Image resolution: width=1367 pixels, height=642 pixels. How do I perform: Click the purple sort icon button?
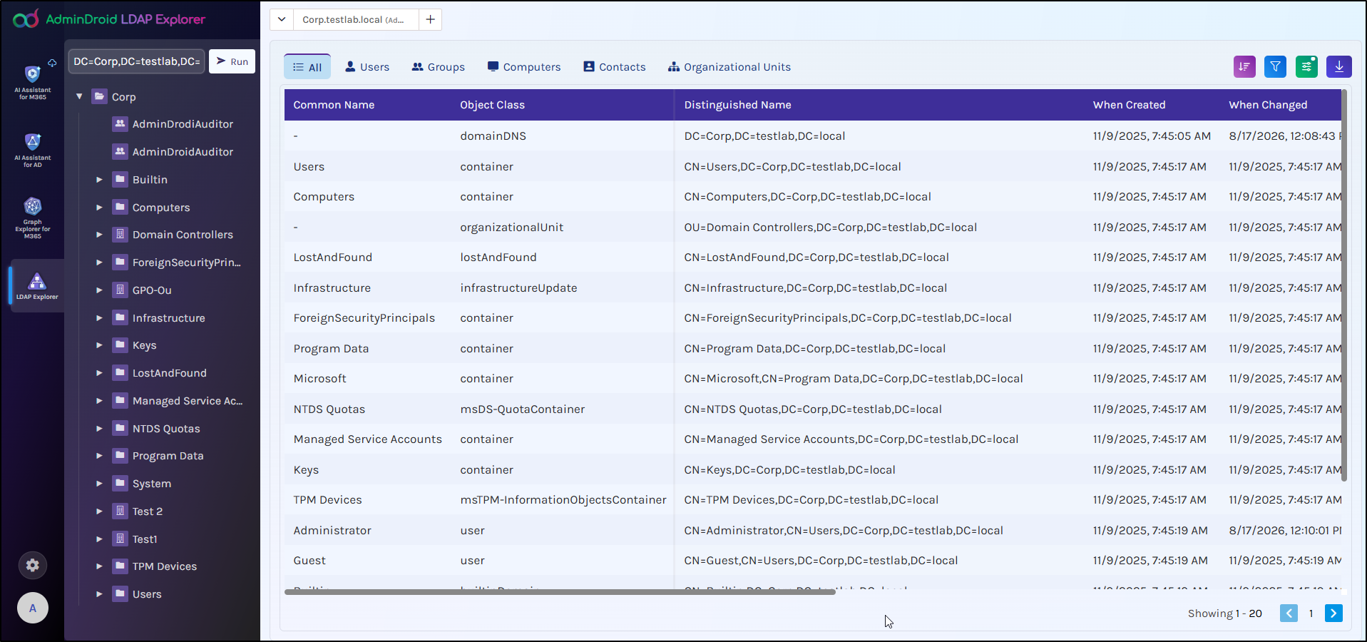1244,66
